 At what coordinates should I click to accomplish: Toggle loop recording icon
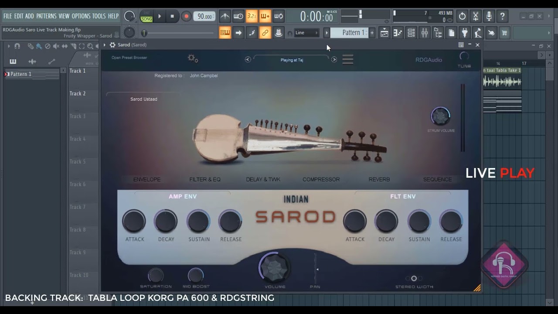click(x=279, y=17)
